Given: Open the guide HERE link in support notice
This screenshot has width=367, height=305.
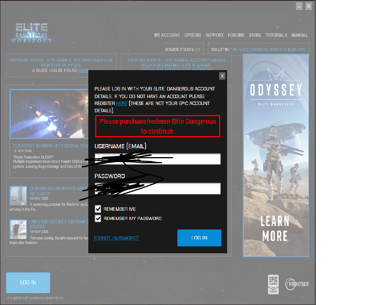Looking at the screenshot, I should pos(84,71).
